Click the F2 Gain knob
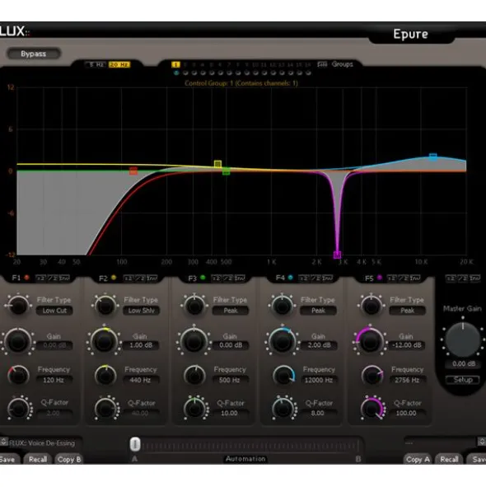Screen dimensions: 486x487 [x=105, y=342]
